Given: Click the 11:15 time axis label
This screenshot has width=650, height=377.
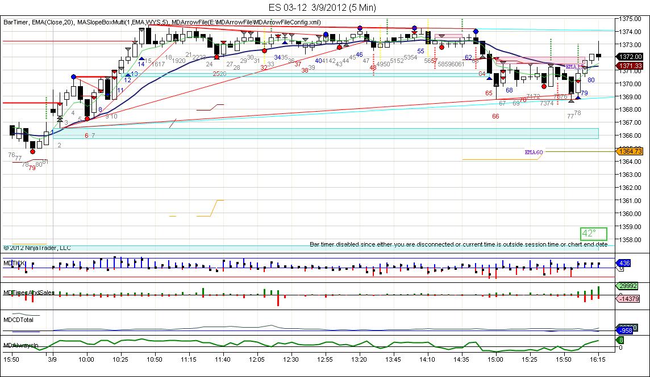Looking at the screenshot, I should click(x=188, y=359).
